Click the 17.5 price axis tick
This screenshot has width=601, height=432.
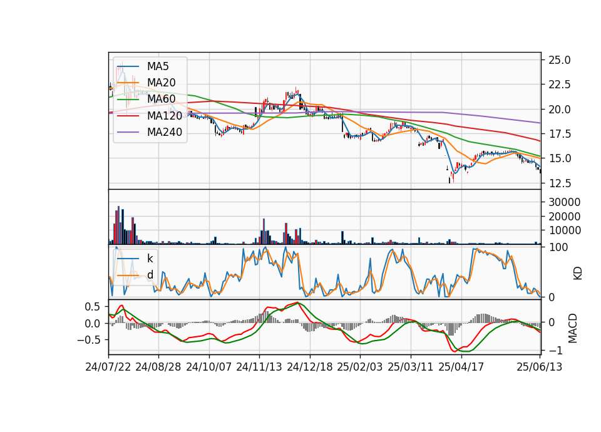pos(560,134)
